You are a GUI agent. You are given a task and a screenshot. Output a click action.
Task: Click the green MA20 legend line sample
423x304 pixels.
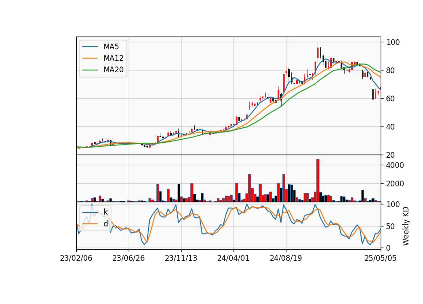coord(90,70)
